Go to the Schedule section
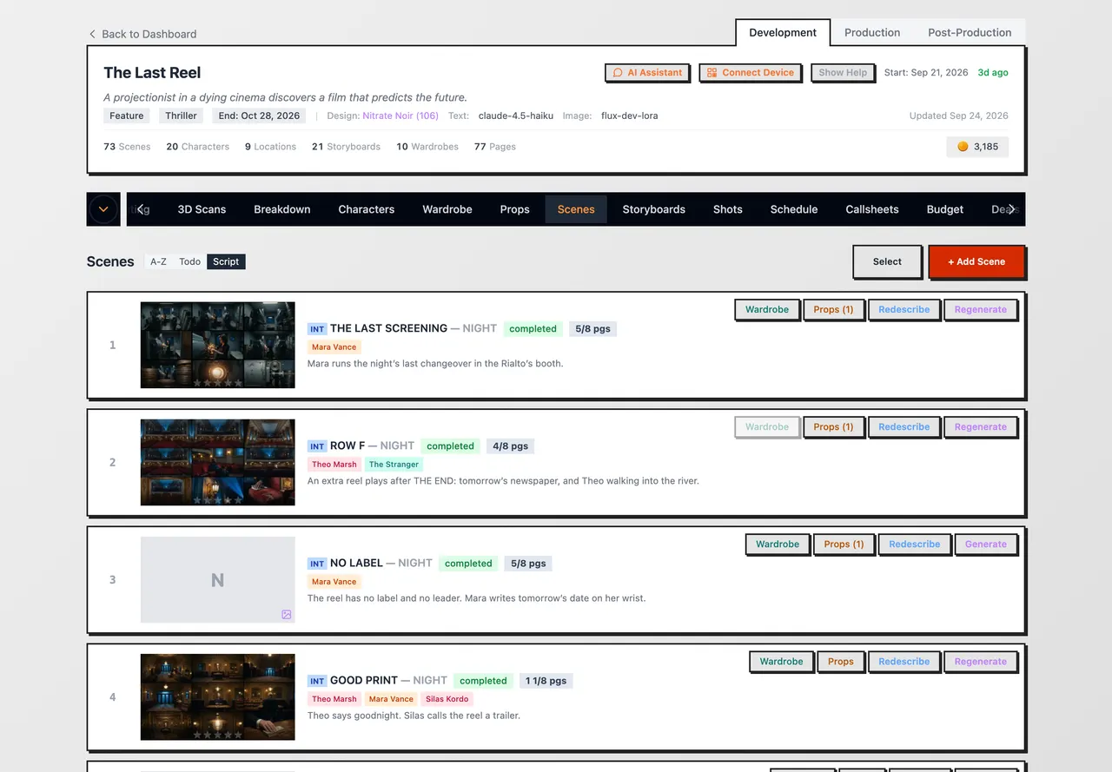The height and width of the screenshot is (772, 1112). pos(794,209)
